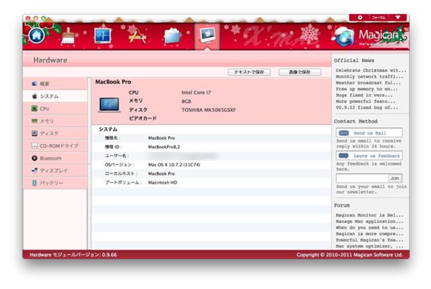Open the メモリ sidebar section
The width and height of the screenshot is (431, 289).
[55, 121]
